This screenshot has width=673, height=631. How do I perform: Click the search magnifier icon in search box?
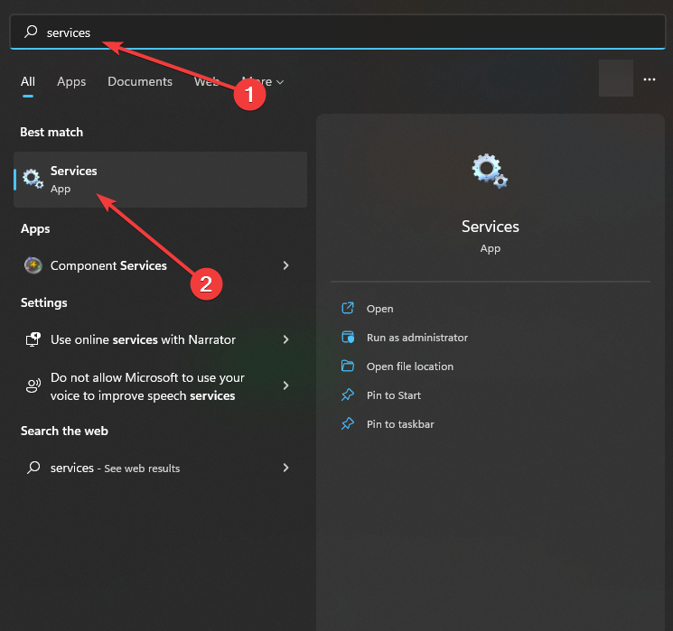[31, 32]
